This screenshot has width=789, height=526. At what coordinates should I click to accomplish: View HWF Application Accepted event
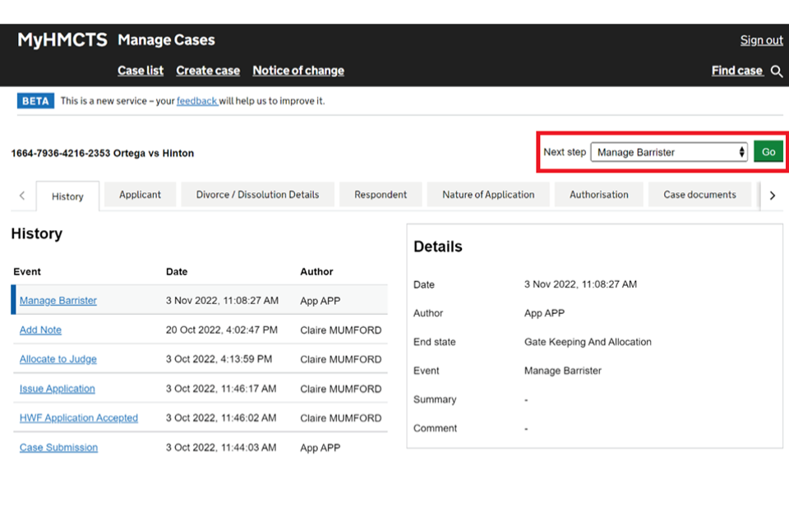[x=79, y=418]
